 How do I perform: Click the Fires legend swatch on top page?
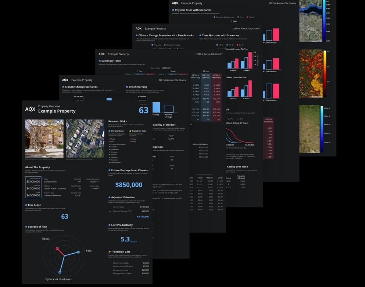pos(238,17)
